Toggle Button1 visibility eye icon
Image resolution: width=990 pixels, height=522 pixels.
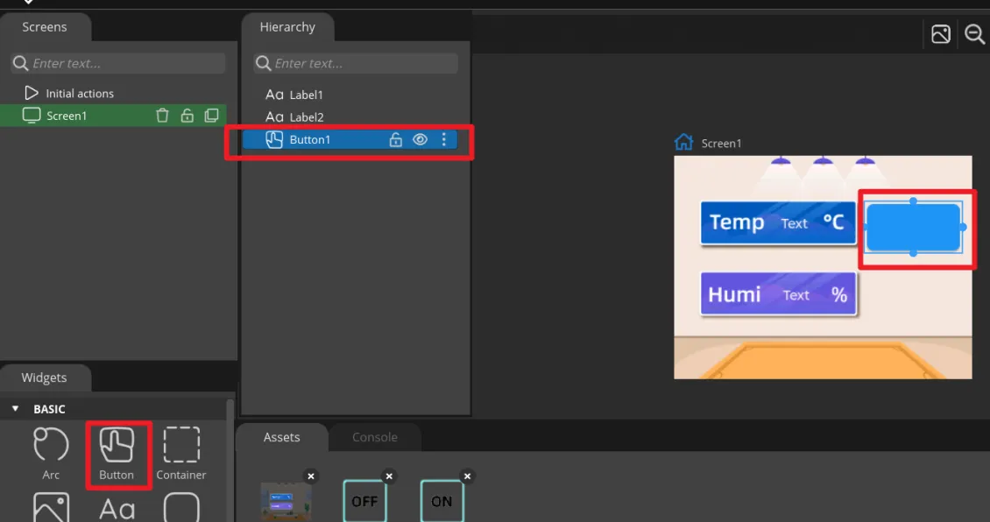pyautogui.click(x=421, y=139)
